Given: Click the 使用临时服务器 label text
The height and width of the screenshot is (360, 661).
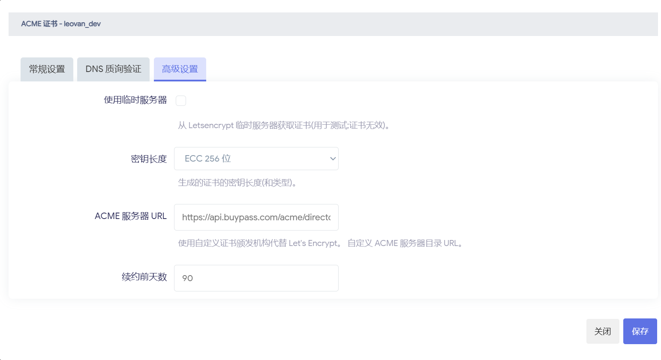Looking at the screenshot, I should [135, 100].
